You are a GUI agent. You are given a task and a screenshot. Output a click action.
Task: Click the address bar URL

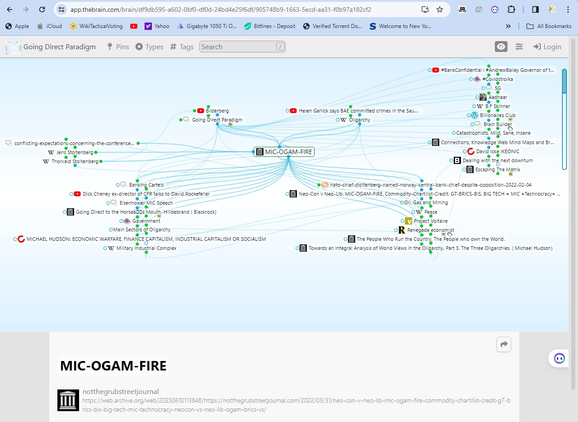point(221,9)
